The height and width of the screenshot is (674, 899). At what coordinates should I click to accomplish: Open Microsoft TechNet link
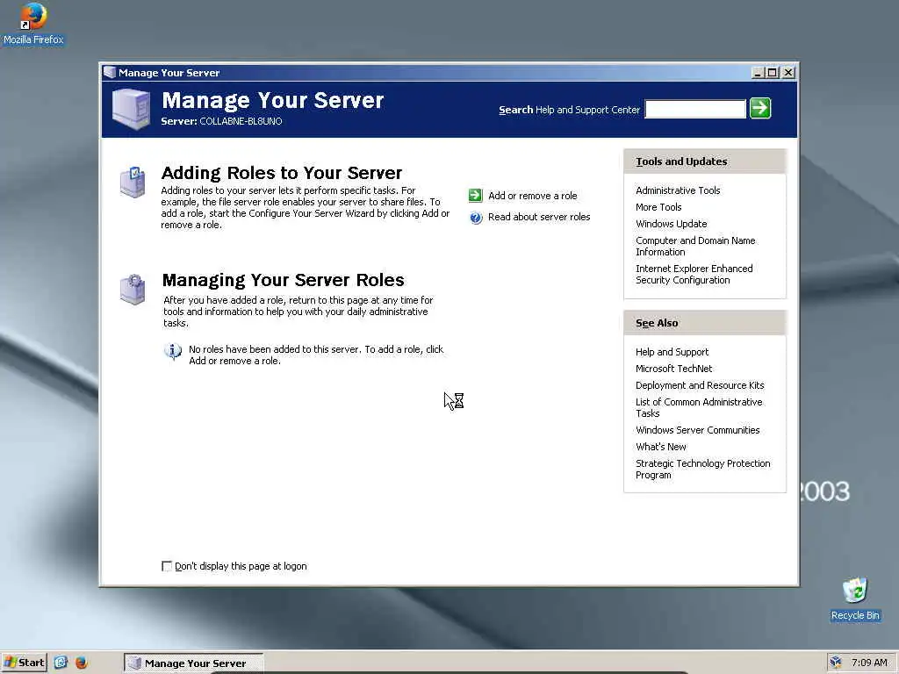tap(673, 369)
